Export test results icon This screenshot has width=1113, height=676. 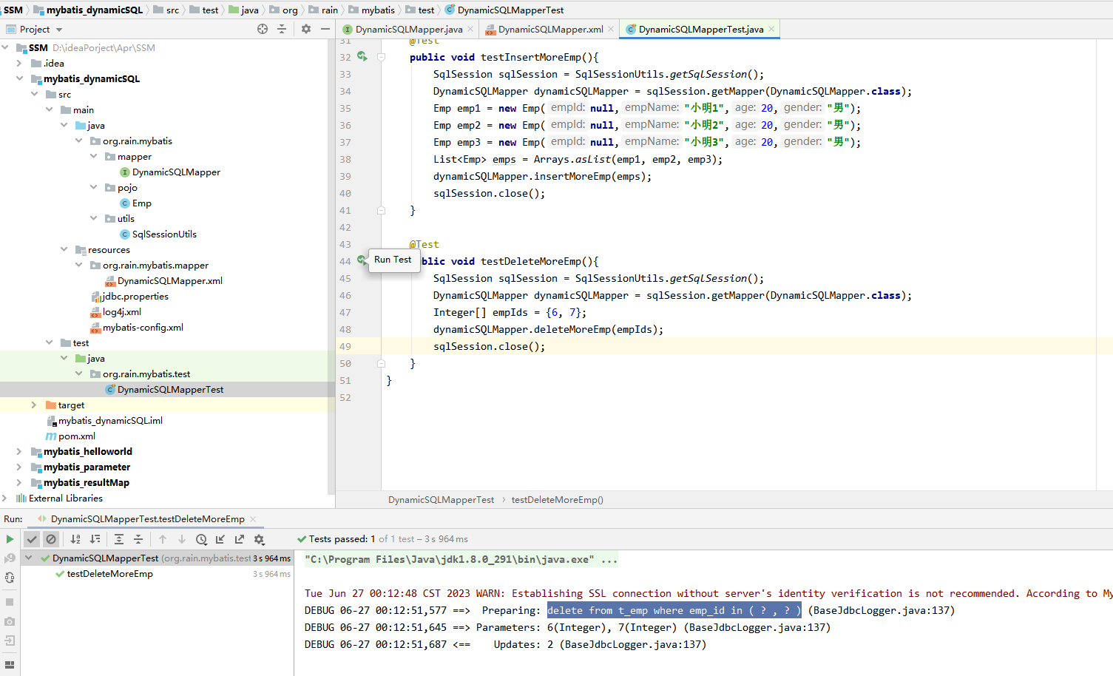point(240,539)
